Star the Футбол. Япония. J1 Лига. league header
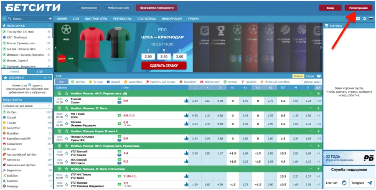Screen dimensions: 376x190 [x=66, y=108]
